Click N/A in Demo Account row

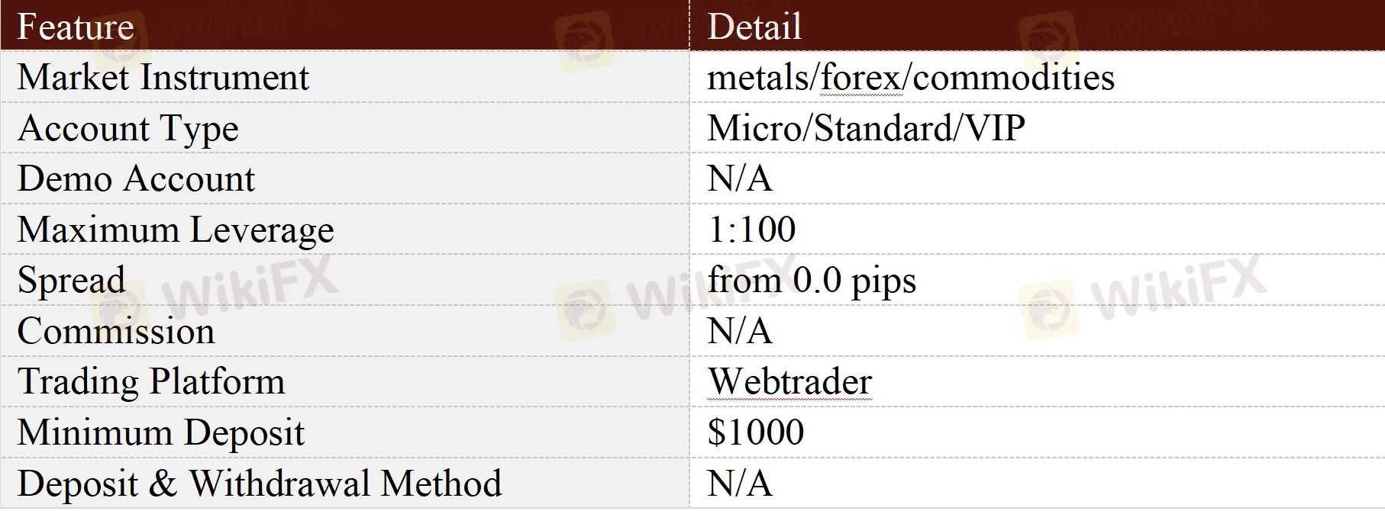[739, 179]
